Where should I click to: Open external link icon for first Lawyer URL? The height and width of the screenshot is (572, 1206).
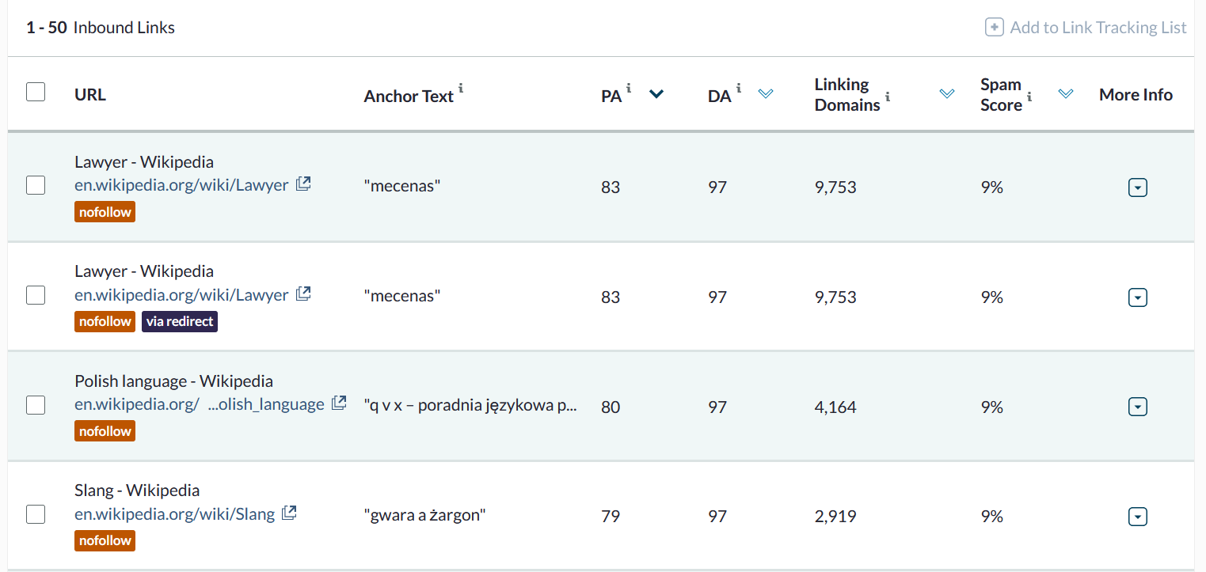click(x=303, y=184)
